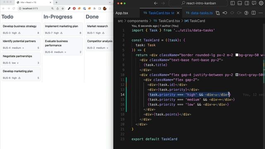
Task: Open the react-intro-kanban command center search
Action: click(198, 3)
